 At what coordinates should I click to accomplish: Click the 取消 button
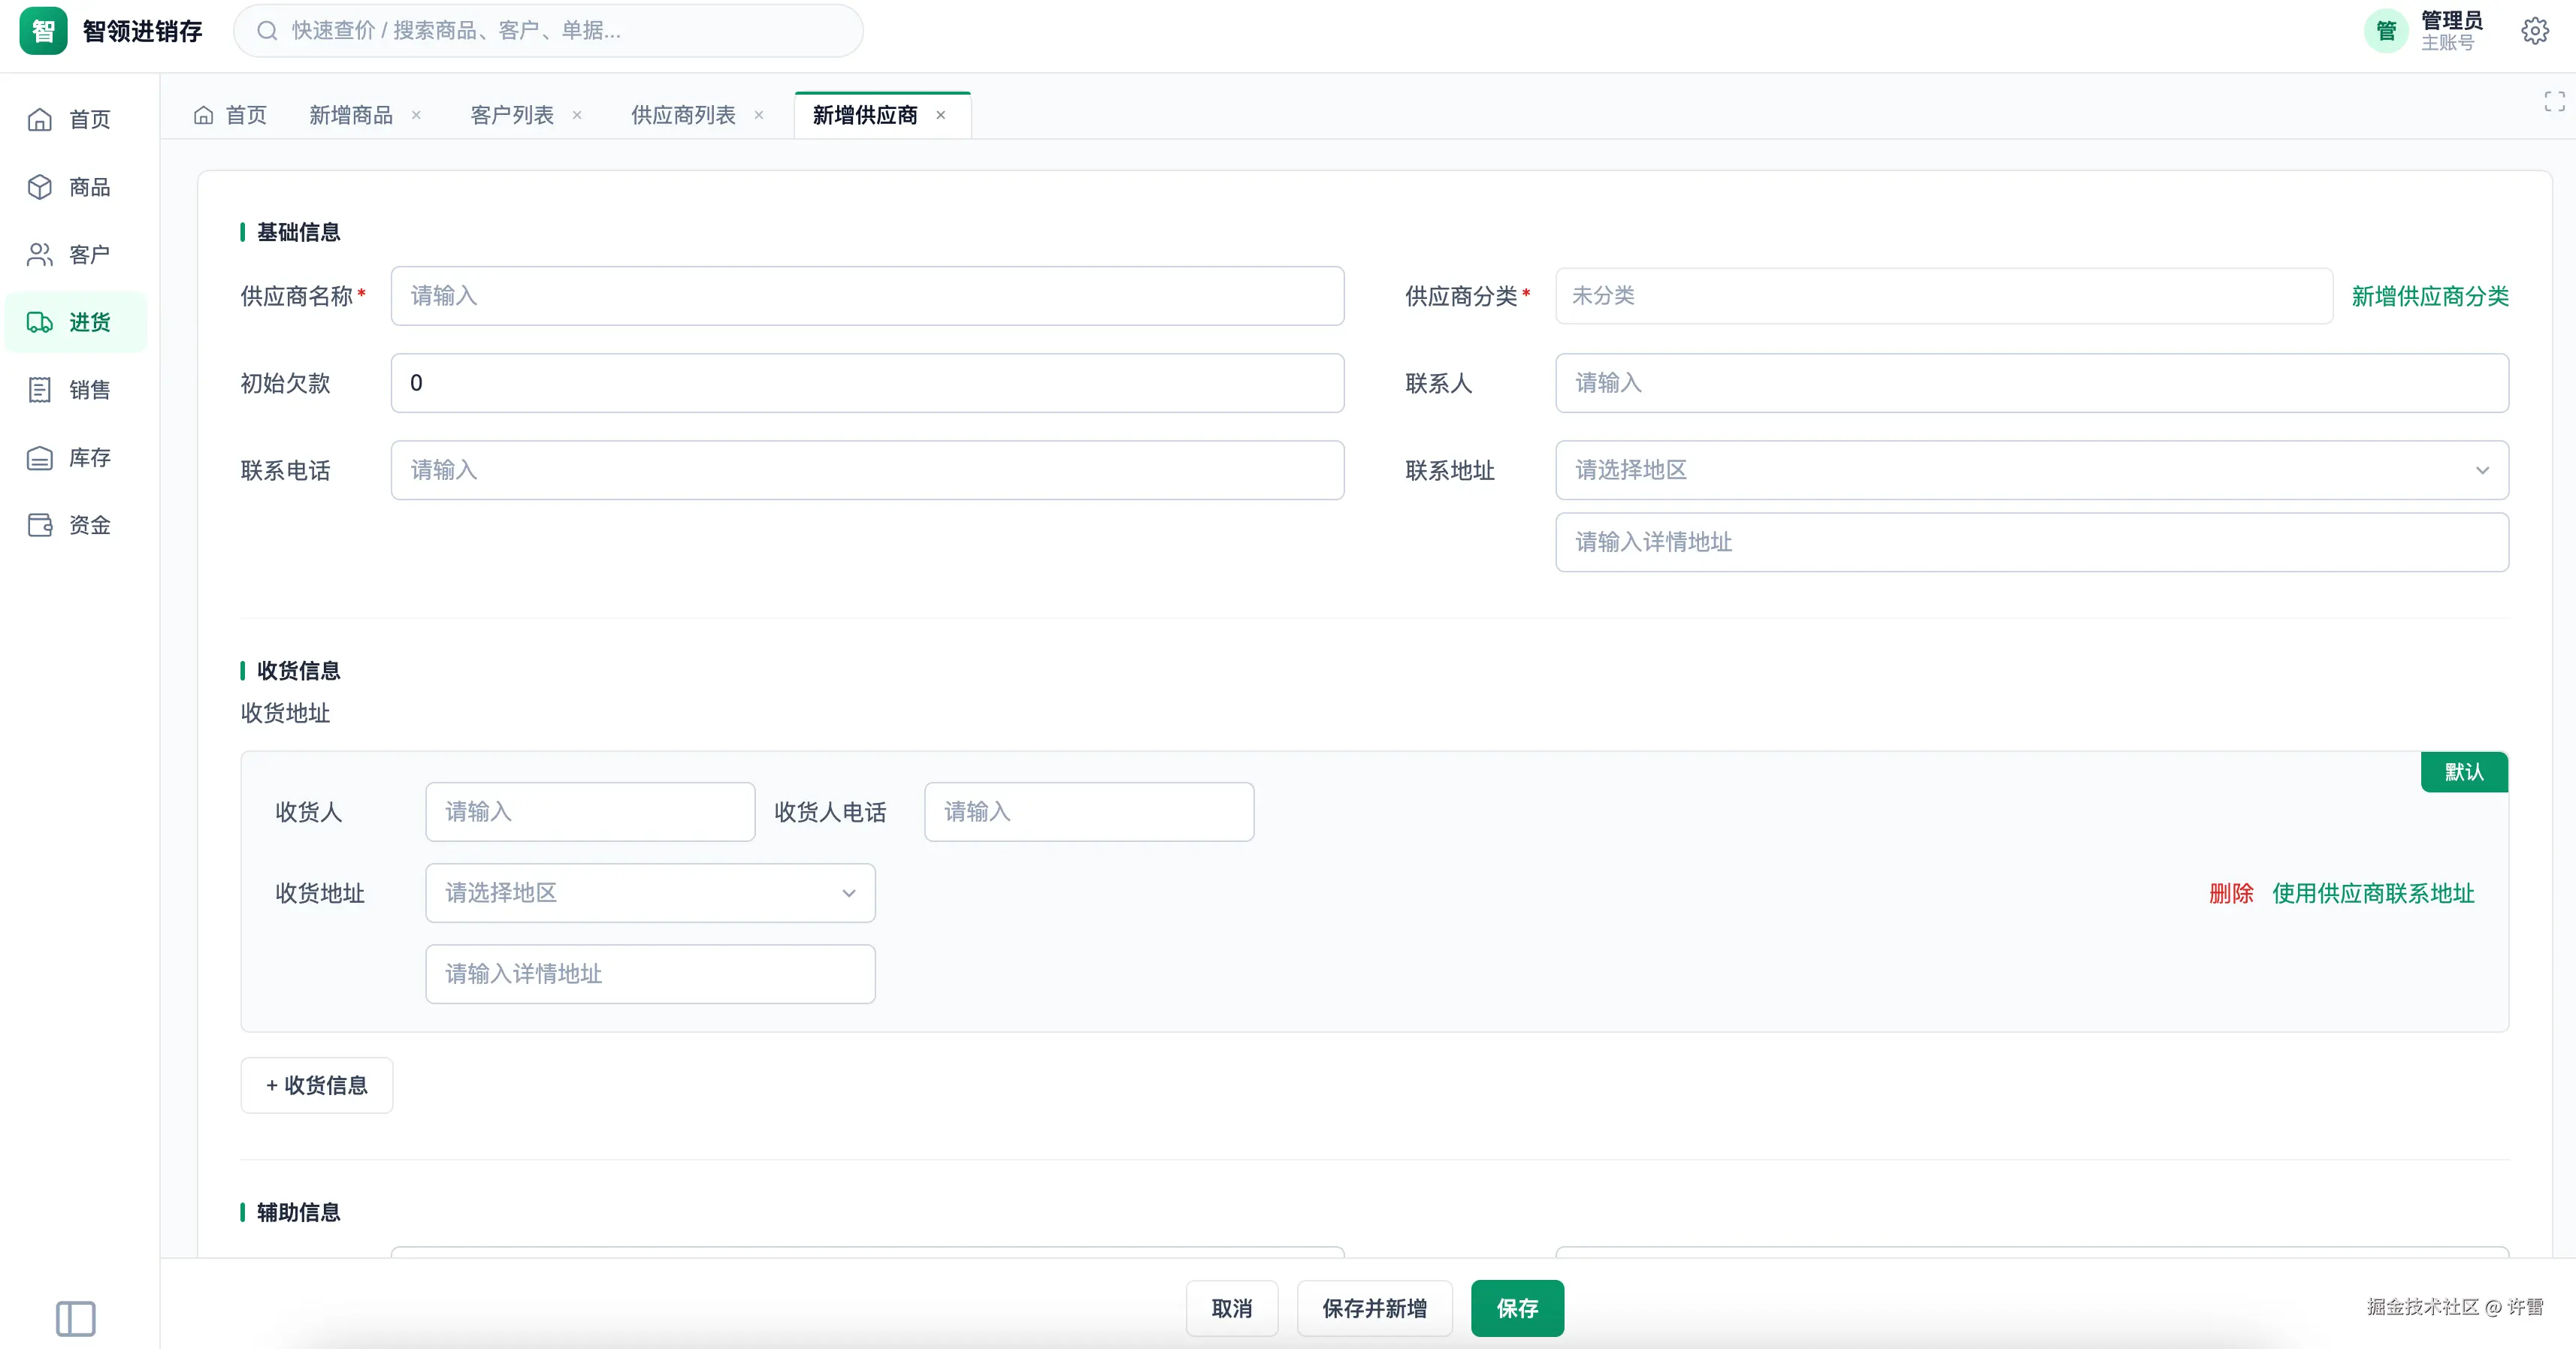1232,1308
